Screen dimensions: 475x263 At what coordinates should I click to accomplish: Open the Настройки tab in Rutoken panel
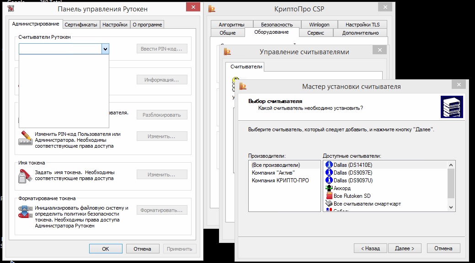tap(115, 25)
